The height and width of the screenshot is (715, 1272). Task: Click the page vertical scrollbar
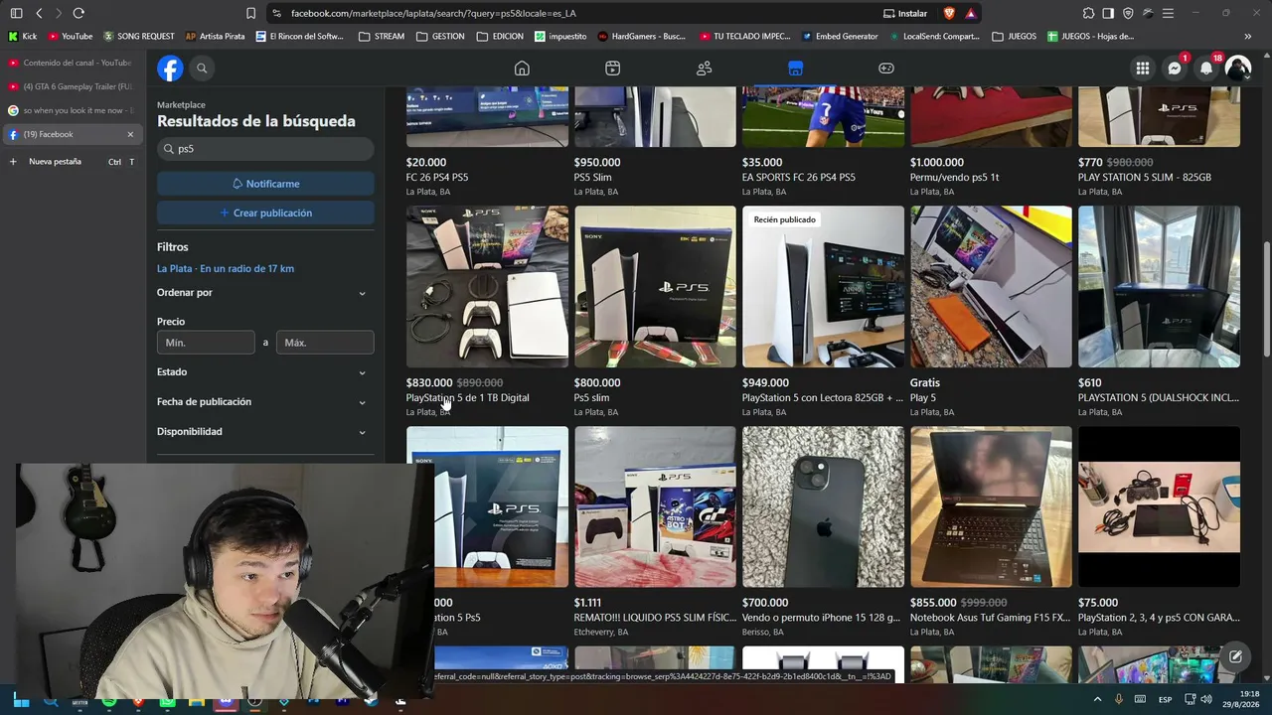(1266, 298)
